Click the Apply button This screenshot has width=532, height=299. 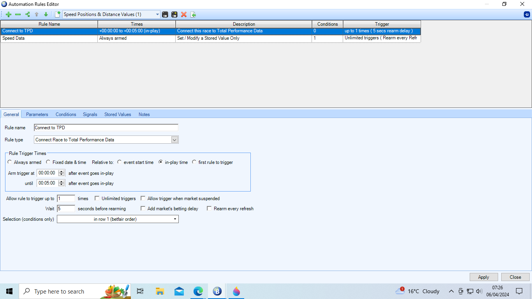point(483,277)
